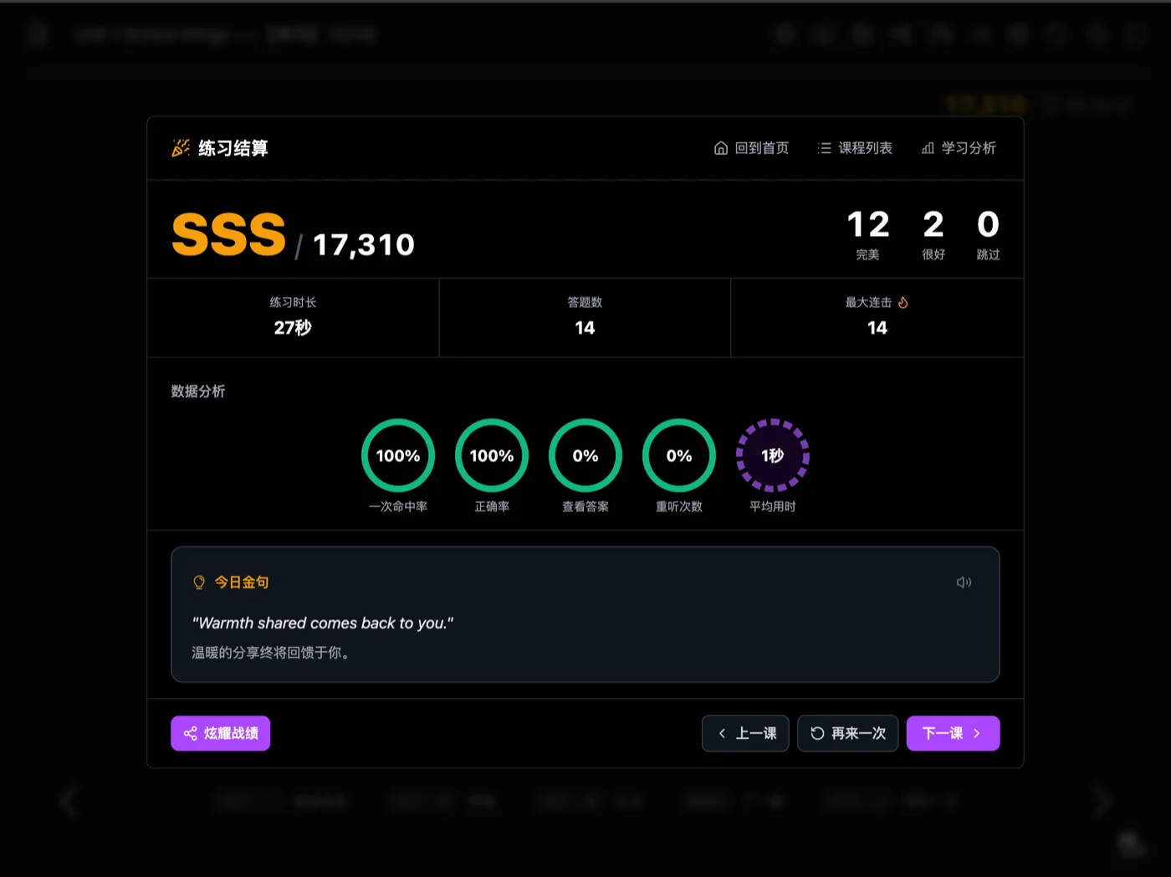Screen dimensions: 1171x877
Task: Advance to next lesson via 下一课
Action: pyautogui.click(x=953, y=734)
